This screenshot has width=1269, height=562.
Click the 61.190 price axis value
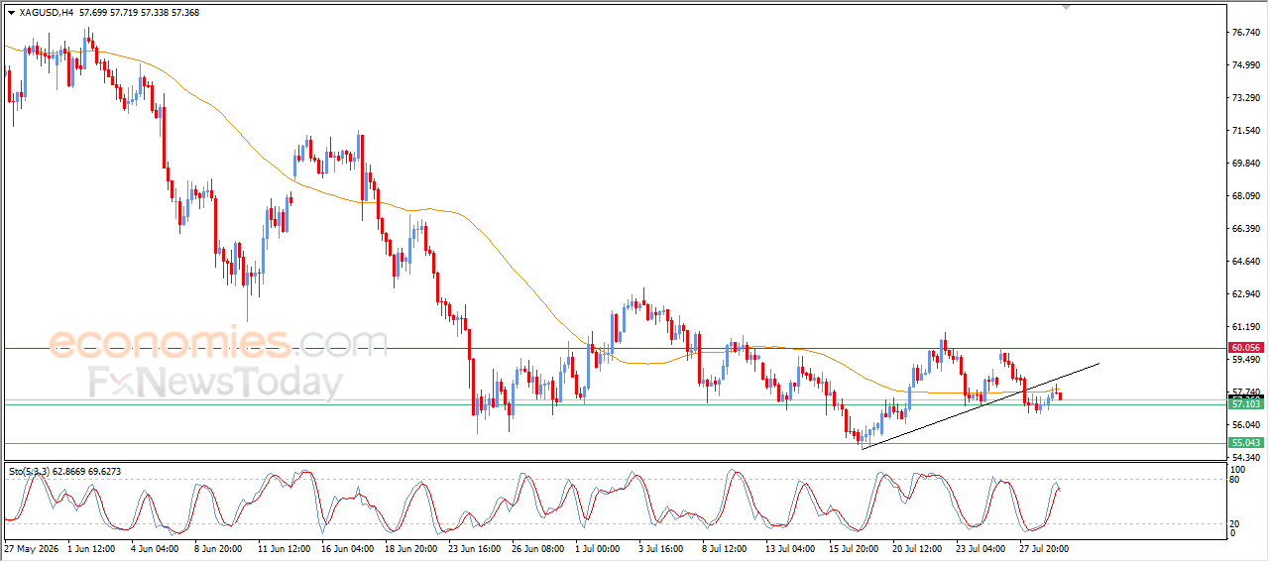click(x=1247, y=327)
